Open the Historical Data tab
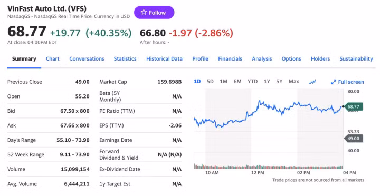The image size is (380, 196). pos(164,59)
